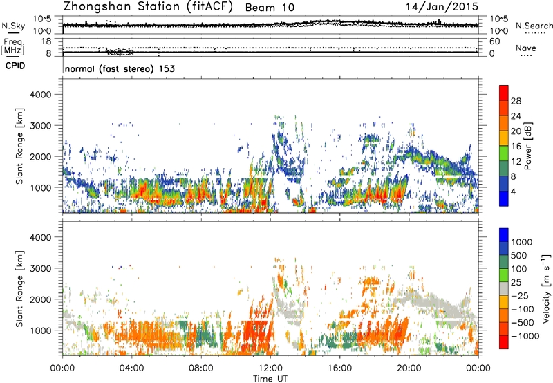Click the Slant Range label of power panel
This screenshot has height=383, width=553.
[19, 146]
